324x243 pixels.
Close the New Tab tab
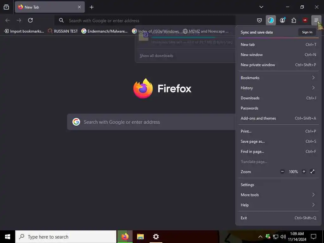tap(79, 7)
